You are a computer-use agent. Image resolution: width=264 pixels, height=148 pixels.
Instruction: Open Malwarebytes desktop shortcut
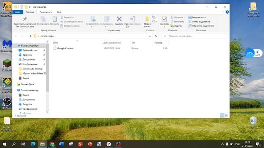[7, 46]
